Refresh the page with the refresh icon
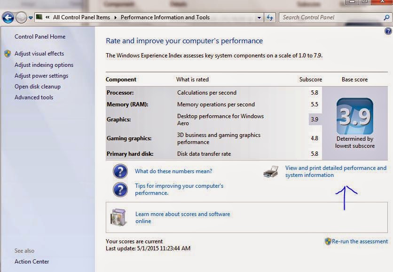The width and height of the screenshot is (393, 272). (x=270, y=17)
